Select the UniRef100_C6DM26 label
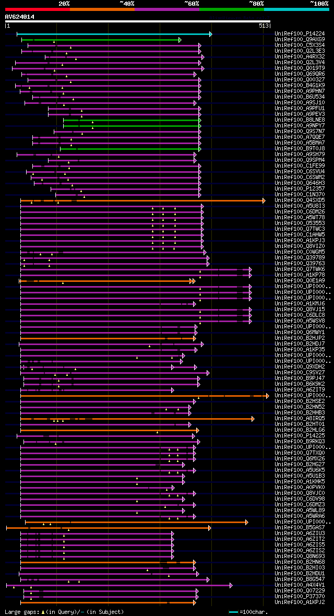This screenshot has height=616, width=334. click(300, 212)
